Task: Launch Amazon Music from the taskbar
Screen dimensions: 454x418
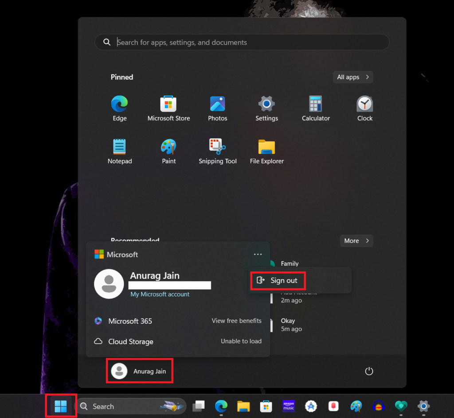Action: (288, 406)
